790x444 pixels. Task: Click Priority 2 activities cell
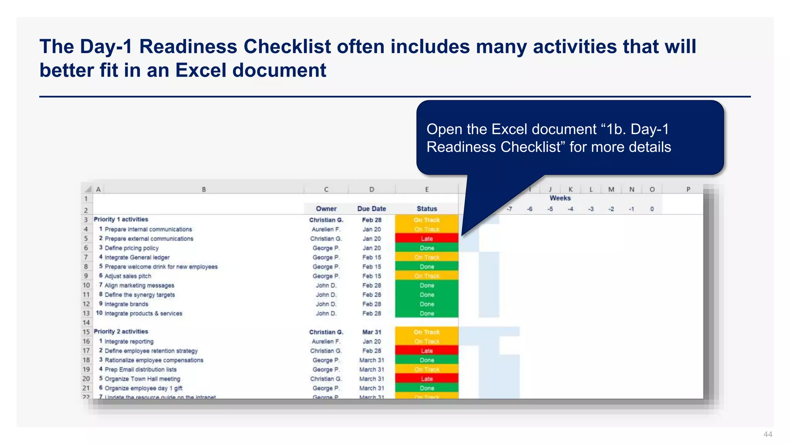[x=121, y=331]
